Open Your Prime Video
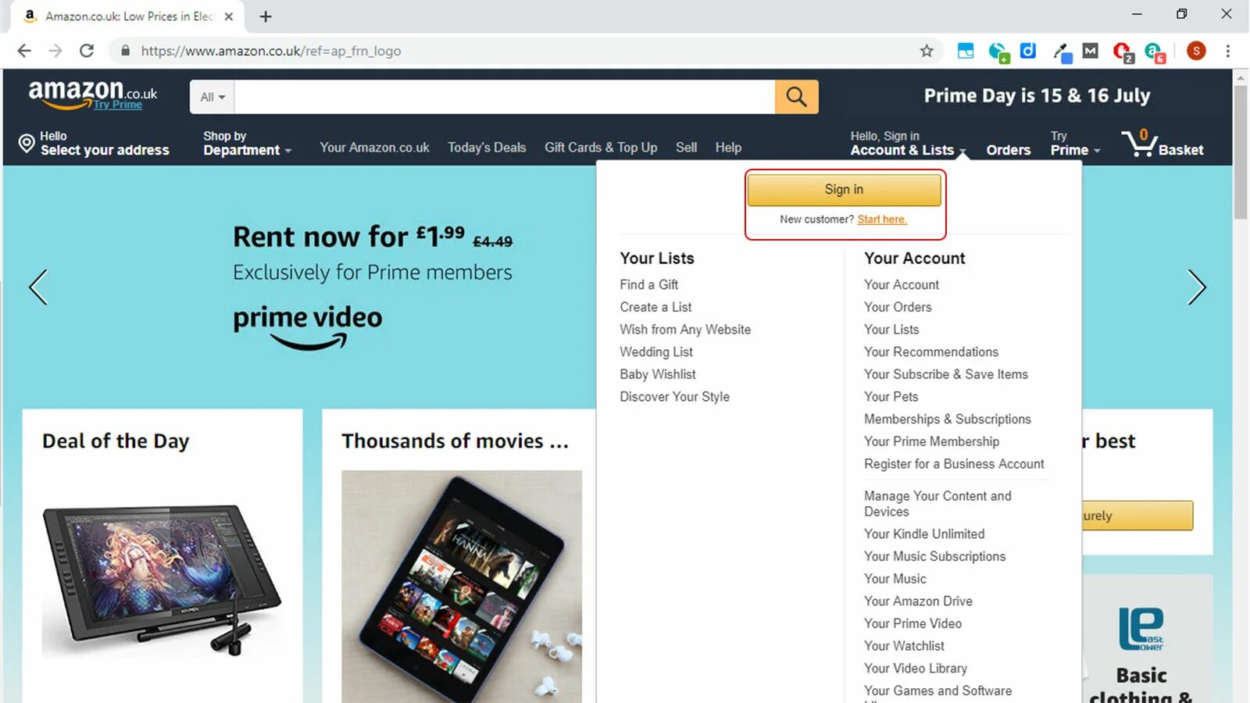The height and width of the screenshot is (703, 1250). pos(912,624)
